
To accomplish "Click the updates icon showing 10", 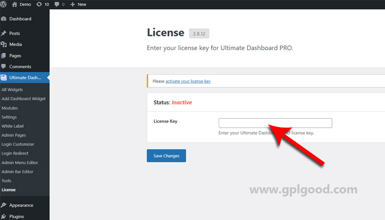I will [x=38, y=4].
